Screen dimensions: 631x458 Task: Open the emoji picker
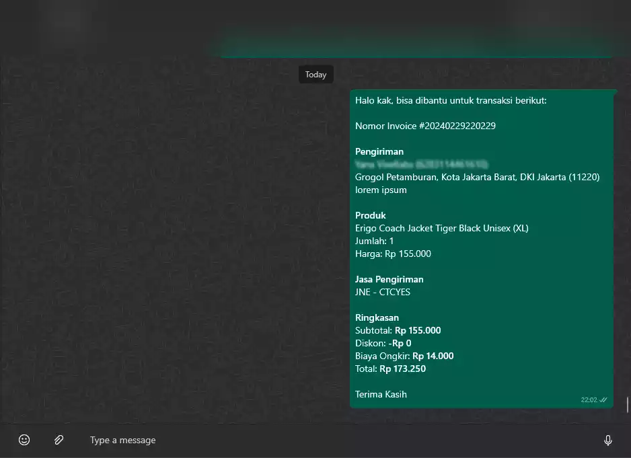point(24,440)
